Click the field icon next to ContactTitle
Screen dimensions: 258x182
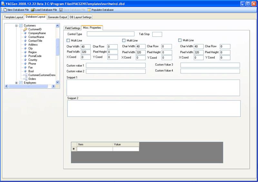[x=25, y=41]
